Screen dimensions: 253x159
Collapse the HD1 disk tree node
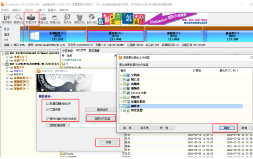point(3,64)
